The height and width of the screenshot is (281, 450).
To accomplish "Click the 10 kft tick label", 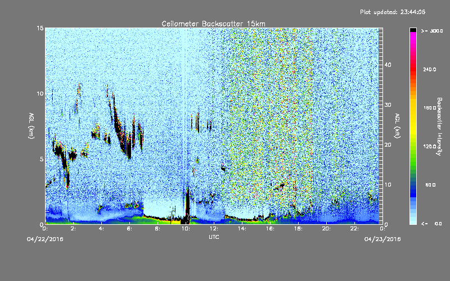I will 388,185.
